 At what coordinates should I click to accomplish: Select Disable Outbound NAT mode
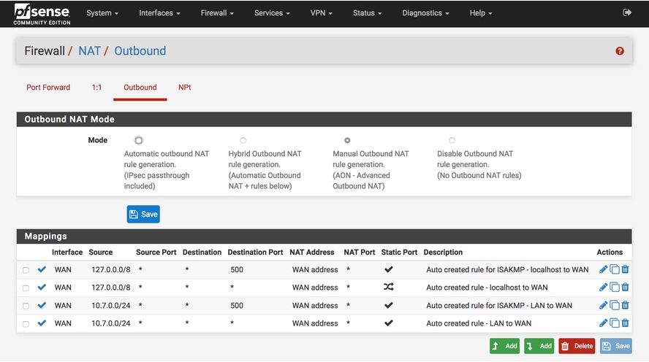[x=452, y=140]
